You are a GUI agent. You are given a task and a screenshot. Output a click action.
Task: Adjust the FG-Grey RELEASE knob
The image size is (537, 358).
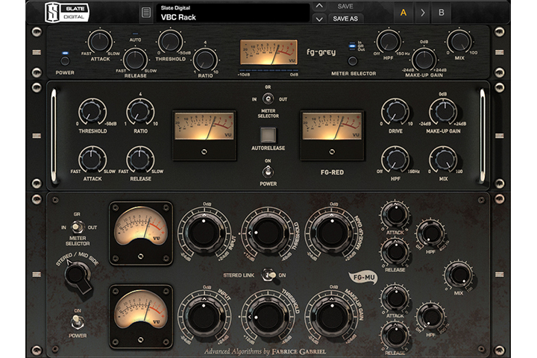135,60
